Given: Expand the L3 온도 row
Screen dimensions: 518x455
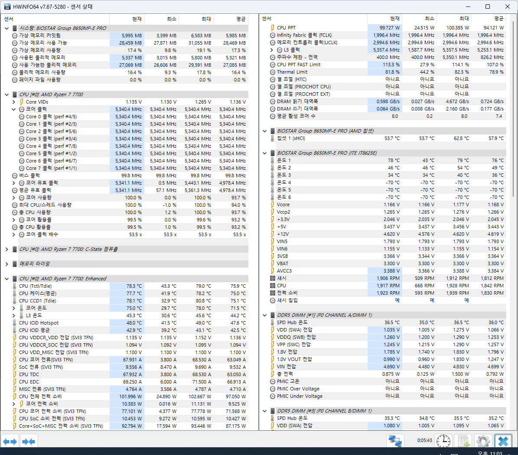Looking at the screenshot, I should point(13,315).
